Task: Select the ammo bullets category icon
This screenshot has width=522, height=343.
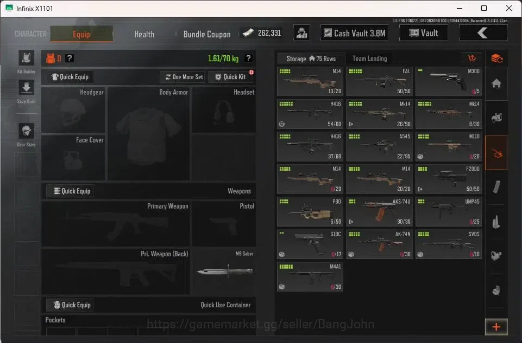Action: pyautogui.click(x=496, y=222)
